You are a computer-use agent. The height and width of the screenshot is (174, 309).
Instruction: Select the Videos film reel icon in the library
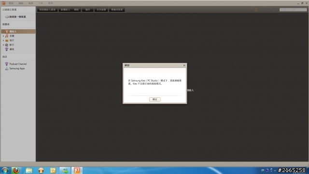(7, 45)
